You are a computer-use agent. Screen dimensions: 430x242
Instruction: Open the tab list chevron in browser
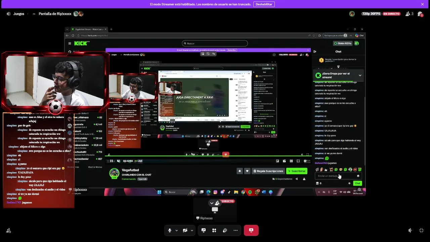(67, 29)
